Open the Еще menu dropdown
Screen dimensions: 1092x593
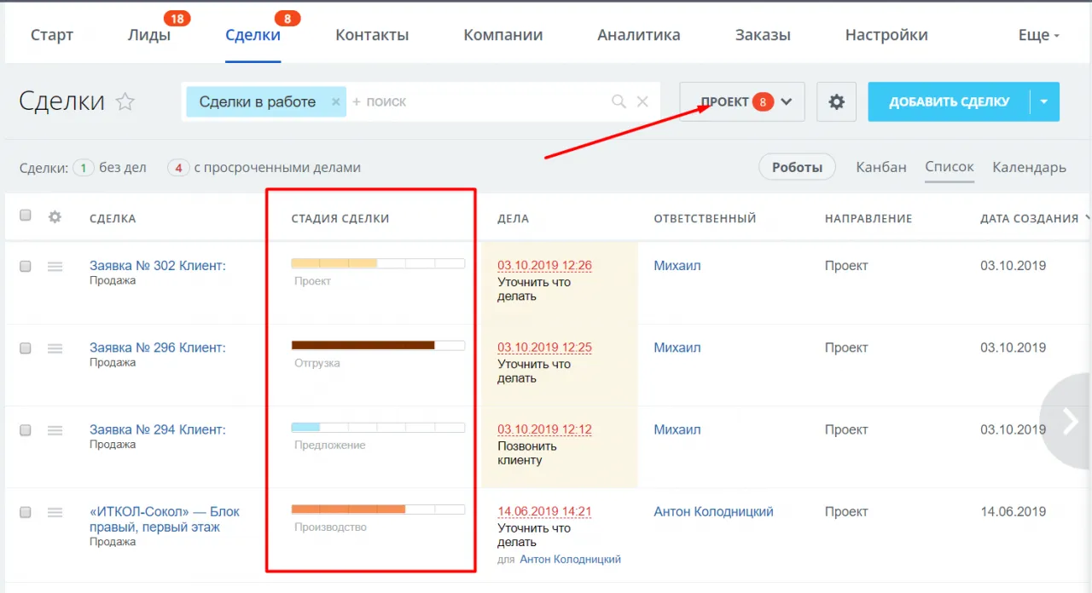coord(1038,35)
